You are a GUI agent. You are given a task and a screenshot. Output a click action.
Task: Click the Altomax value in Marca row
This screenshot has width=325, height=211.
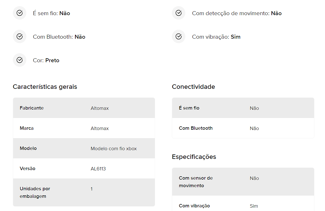[100, 128]
